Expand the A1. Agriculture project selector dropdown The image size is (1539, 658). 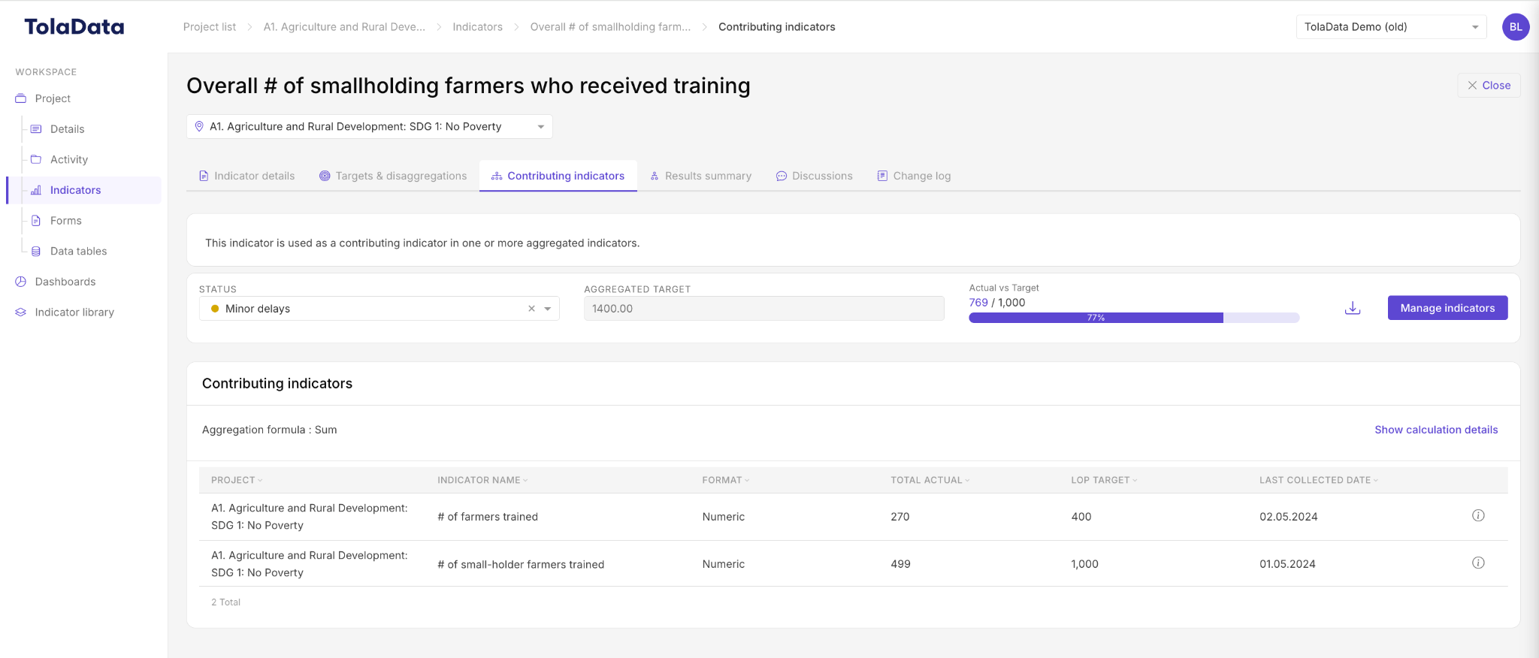[x=369, y=126]
